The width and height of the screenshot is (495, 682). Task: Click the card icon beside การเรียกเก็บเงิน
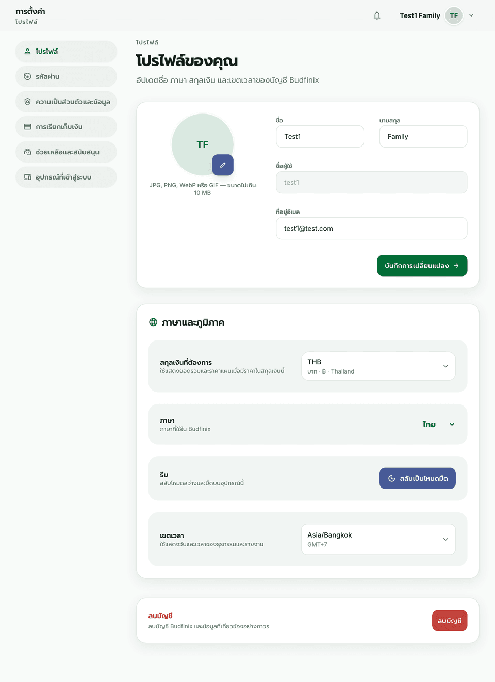click(x=28, y=127)
